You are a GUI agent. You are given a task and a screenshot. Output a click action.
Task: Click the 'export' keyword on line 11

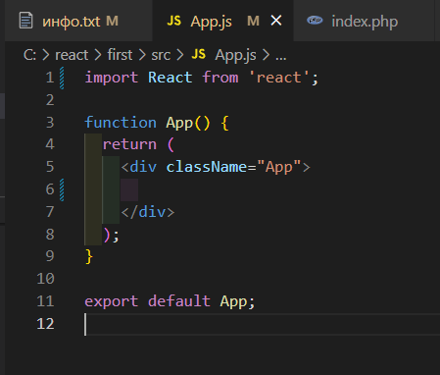112,301
